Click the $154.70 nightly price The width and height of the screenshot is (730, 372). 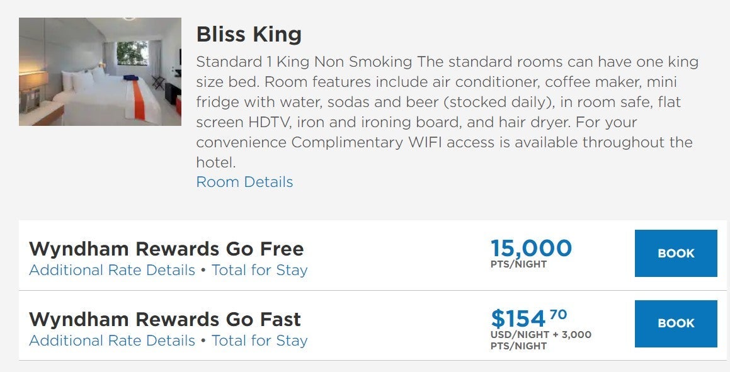tap(528, 317)
